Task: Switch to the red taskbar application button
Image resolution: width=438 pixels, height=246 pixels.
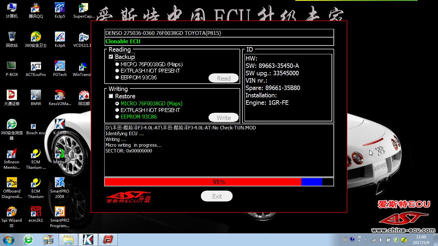Action: click(x=108, y=240)
